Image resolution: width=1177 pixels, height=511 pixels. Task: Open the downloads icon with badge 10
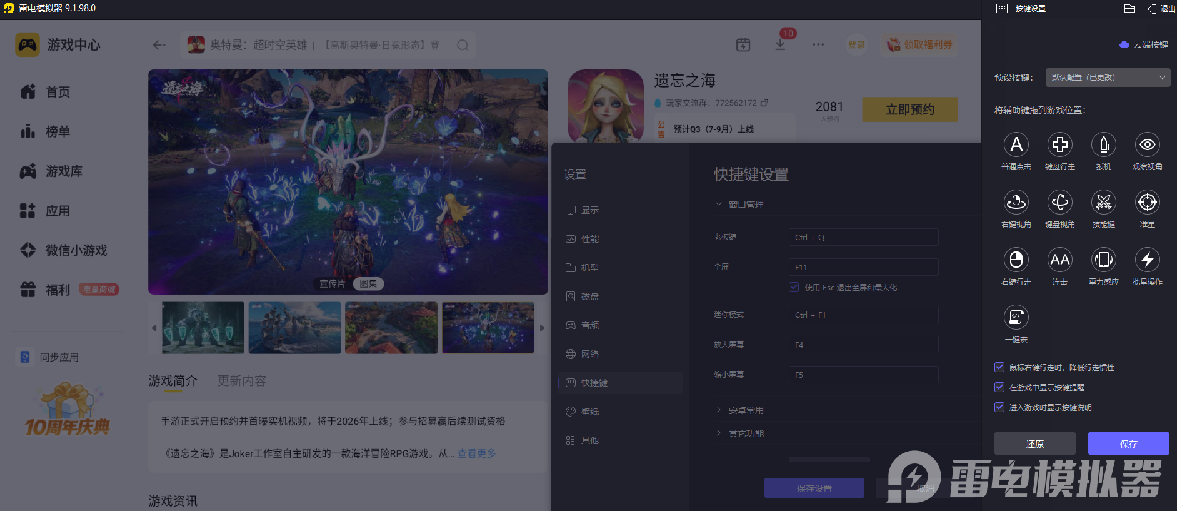(x=781, y=45)
